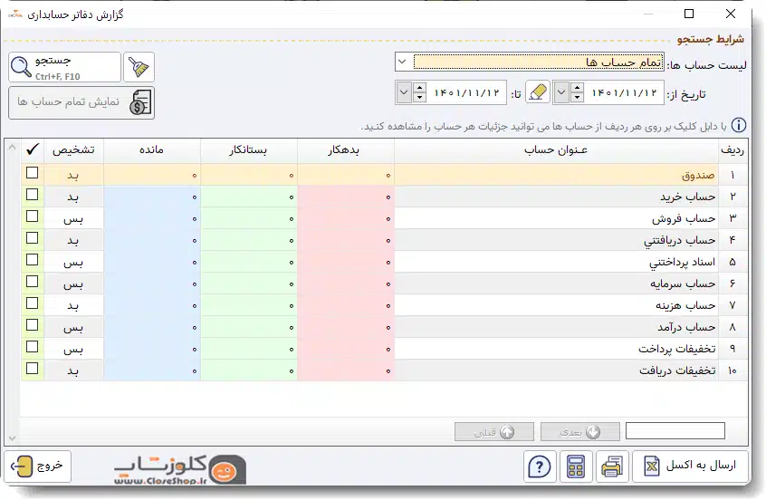Check the box for تخفیفات پرداخت

click(33, 347)
